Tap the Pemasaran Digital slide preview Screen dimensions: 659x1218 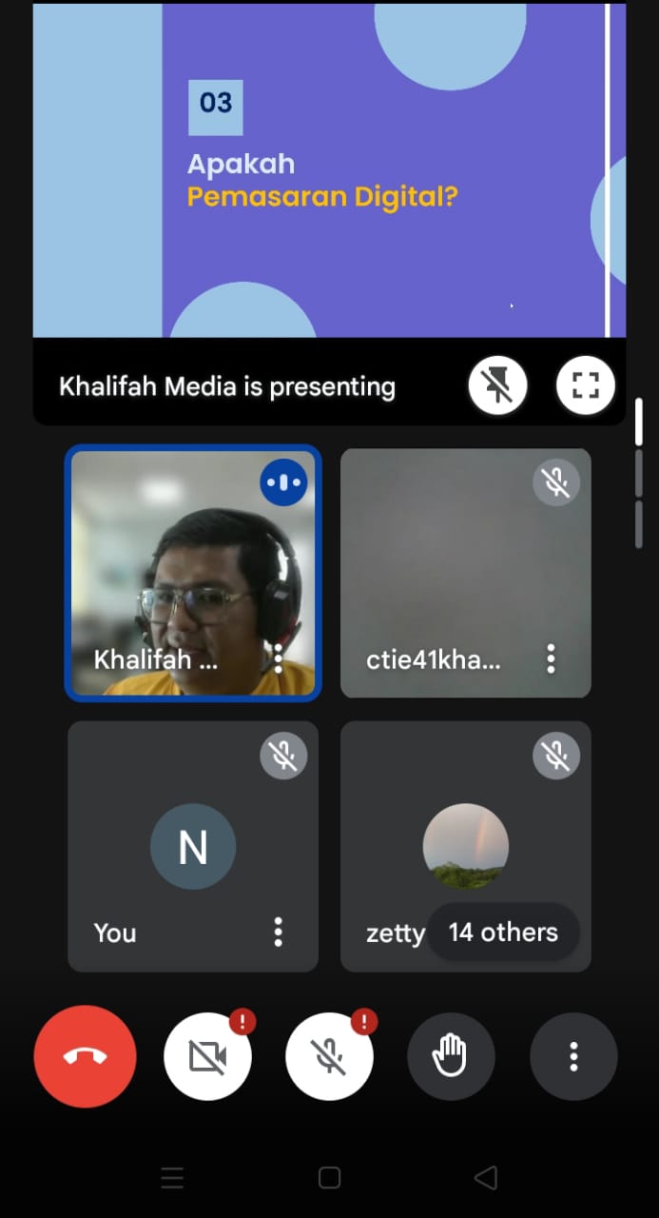point(329,171)
